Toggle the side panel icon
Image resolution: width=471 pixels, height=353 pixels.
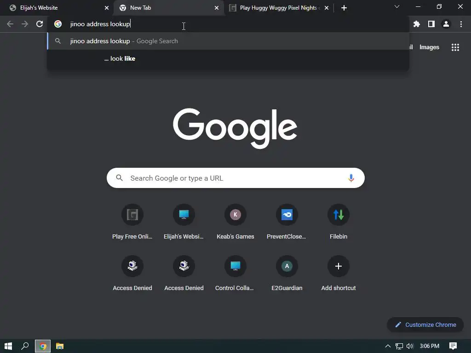(x=431, y=24)
